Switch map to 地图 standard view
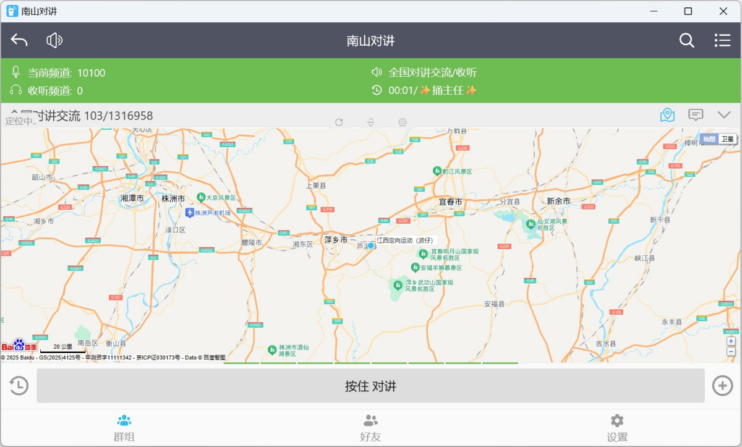The width and height of the screenshot is (742, 447). (x=709, y=139)
